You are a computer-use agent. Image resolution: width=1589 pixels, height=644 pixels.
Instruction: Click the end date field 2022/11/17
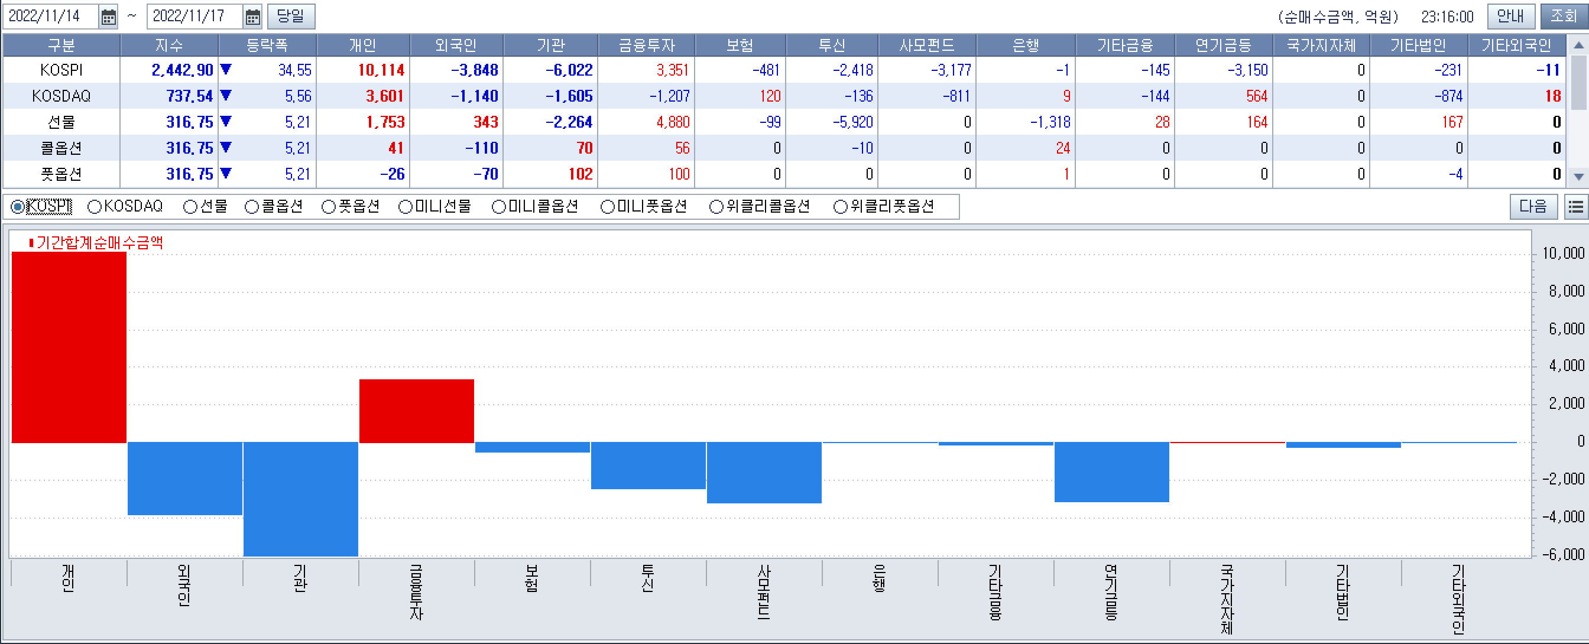(x=195, y=17)
